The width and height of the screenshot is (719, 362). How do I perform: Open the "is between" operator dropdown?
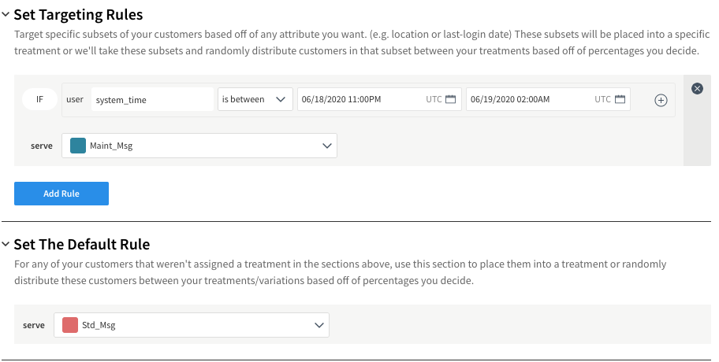click(x=255, y=100)
